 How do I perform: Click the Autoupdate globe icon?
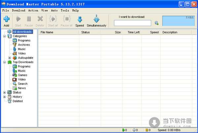pos(15,58)
